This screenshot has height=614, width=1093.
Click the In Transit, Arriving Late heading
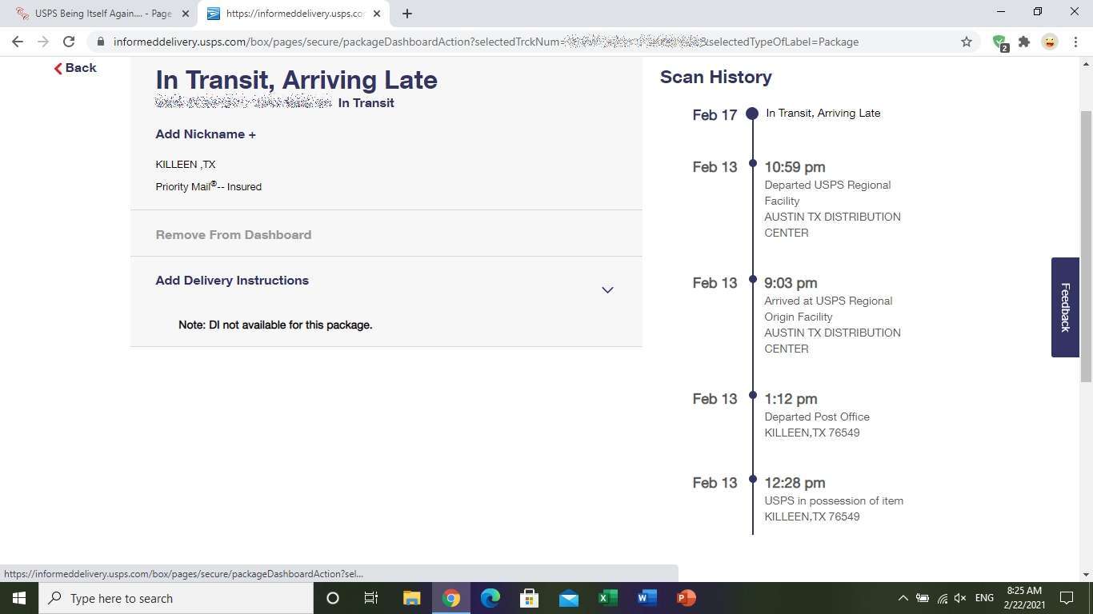(296, 80)
